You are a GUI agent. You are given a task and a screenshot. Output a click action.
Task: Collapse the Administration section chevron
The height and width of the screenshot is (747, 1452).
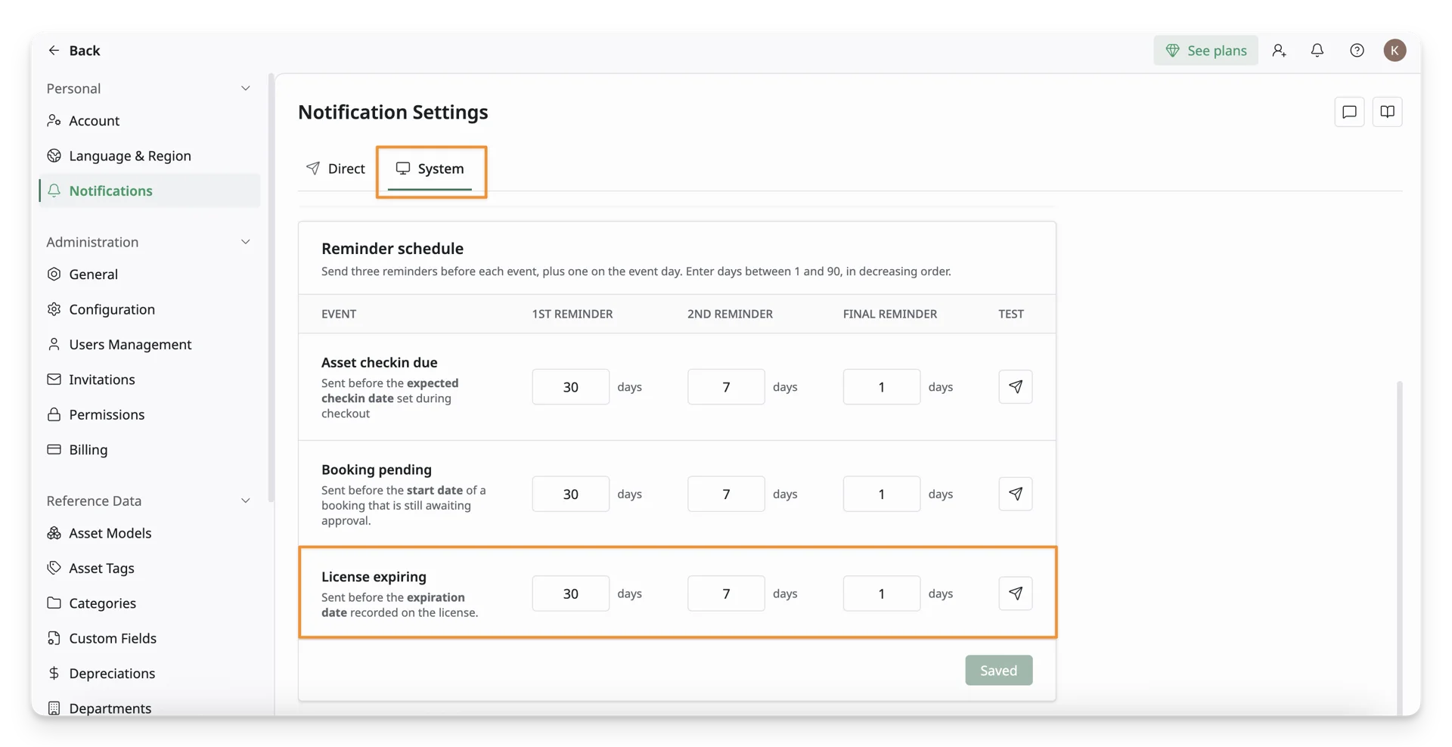(245, 242)
